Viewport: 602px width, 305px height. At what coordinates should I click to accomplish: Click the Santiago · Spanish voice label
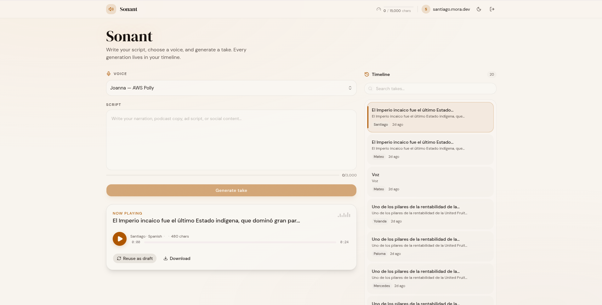tap(146, 236)
